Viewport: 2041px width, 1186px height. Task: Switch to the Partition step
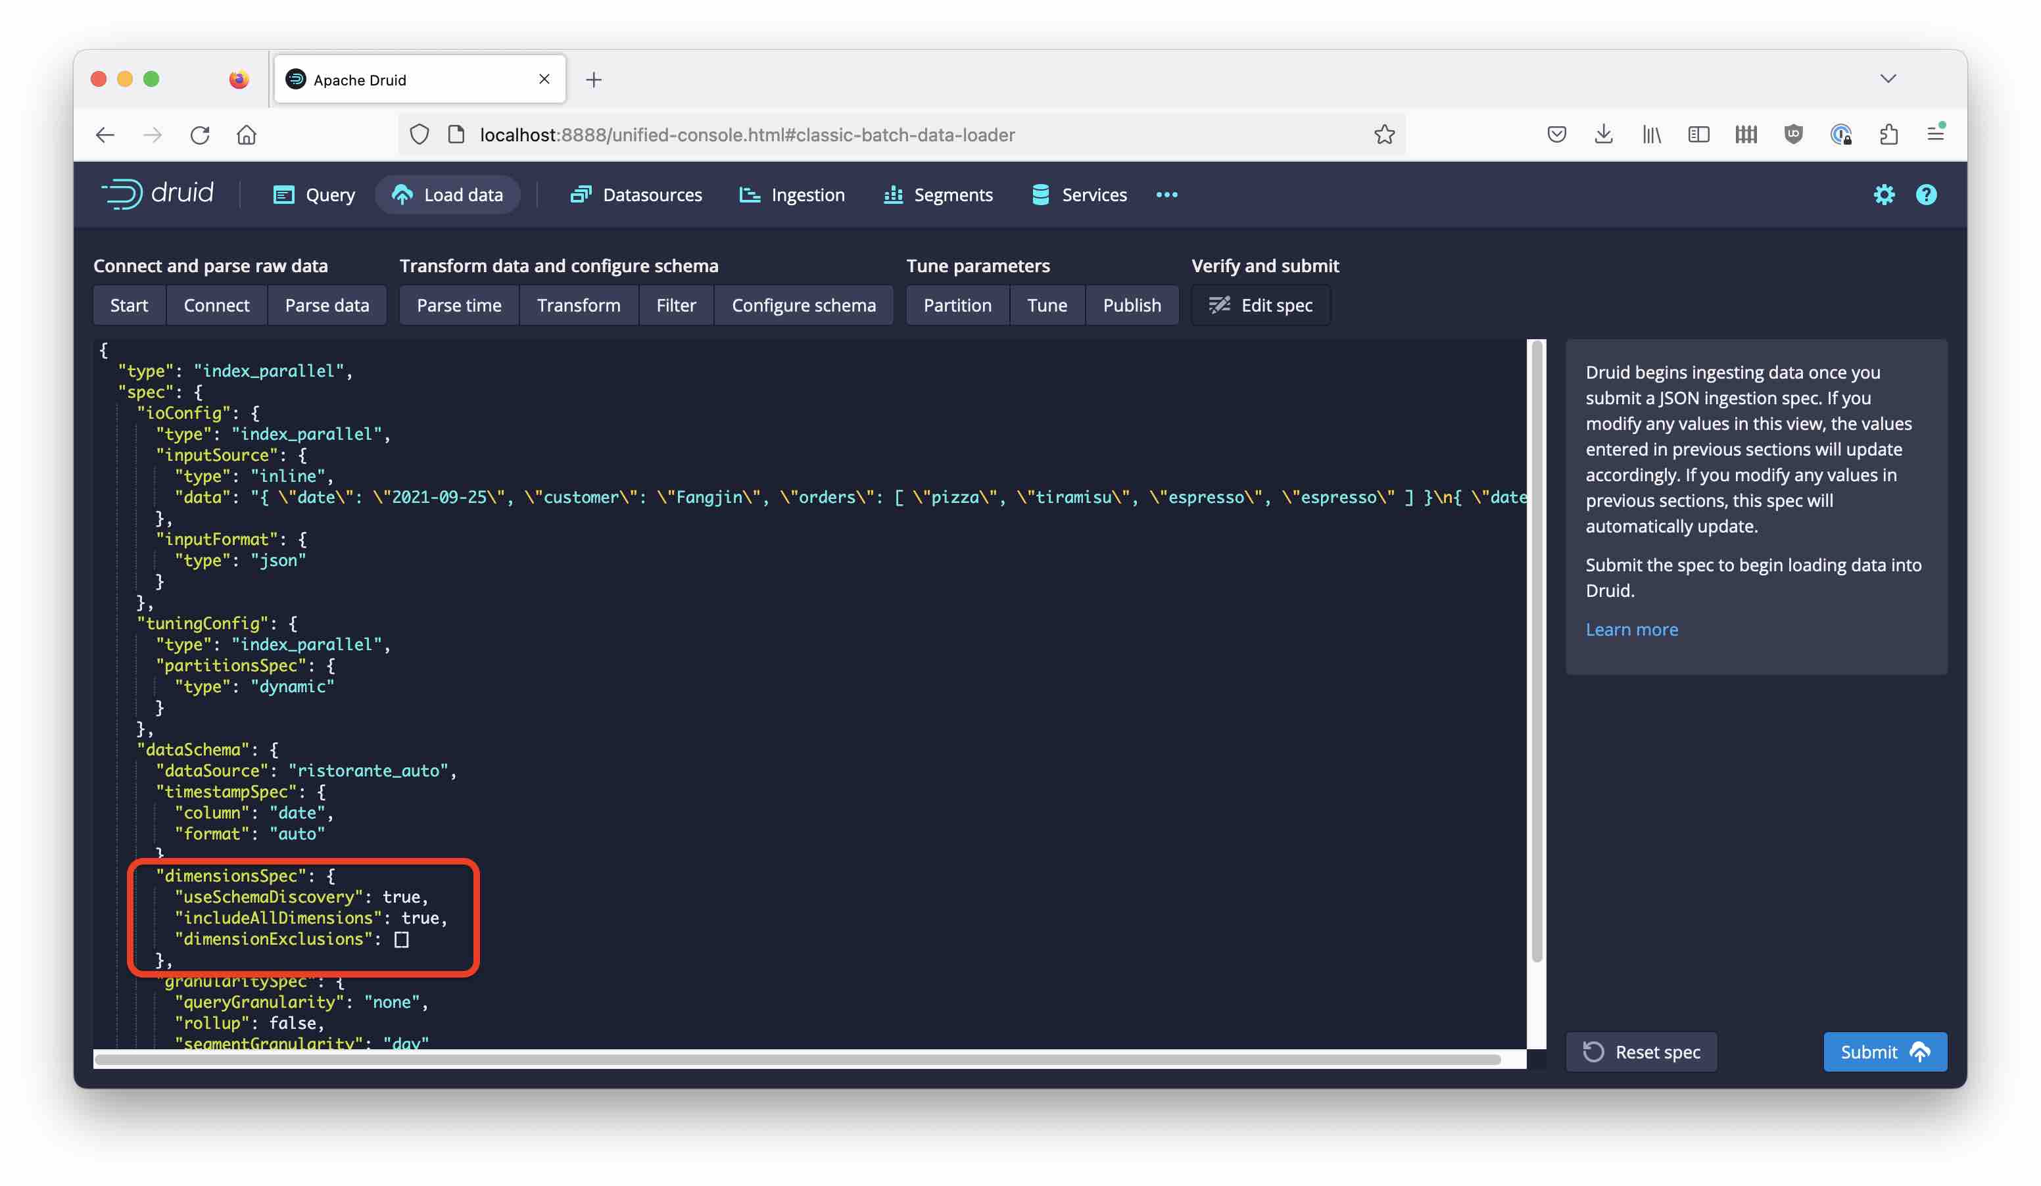[957, 305]
